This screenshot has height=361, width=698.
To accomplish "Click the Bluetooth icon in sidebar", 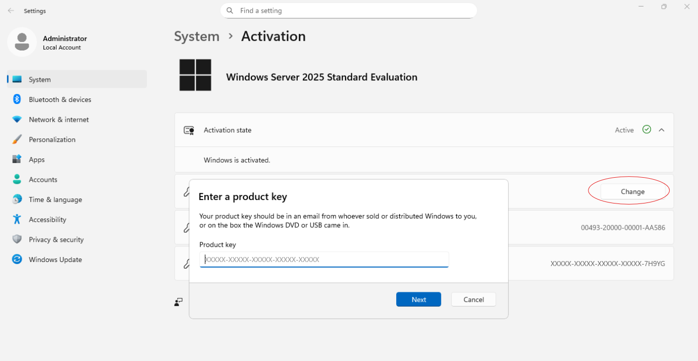I will [17, 99].
